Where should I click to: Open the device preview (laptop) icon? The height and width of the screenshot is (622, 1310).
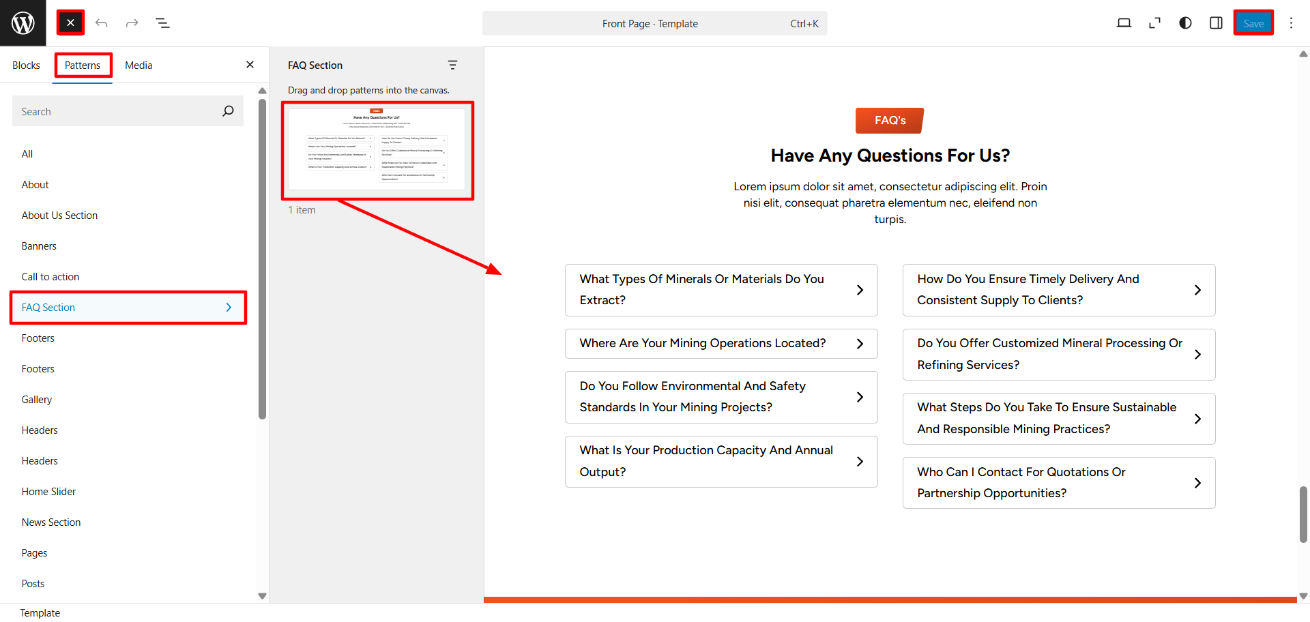[1124, 23]
